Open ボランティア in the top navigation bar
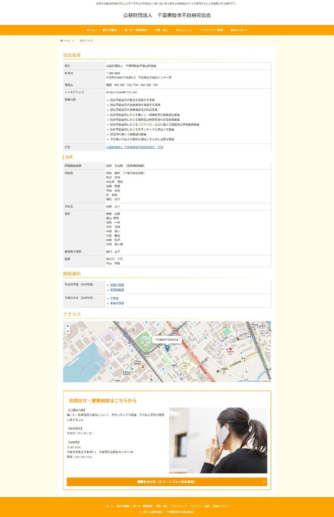The height and width of the screenshot is (517, 334). tap(186, 30)
